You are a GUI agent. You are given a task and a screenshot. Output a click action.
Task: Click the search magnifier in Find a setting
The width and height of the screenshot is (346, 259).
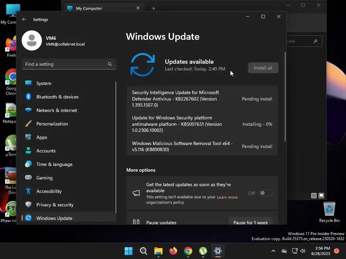click(x=110, y=64)
